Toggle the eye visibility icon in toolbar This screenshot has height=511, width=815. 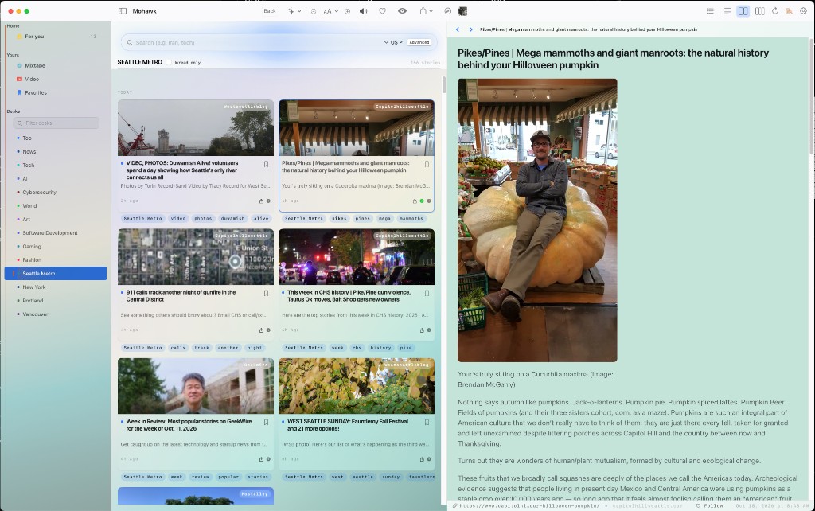[x=402, y=11]
